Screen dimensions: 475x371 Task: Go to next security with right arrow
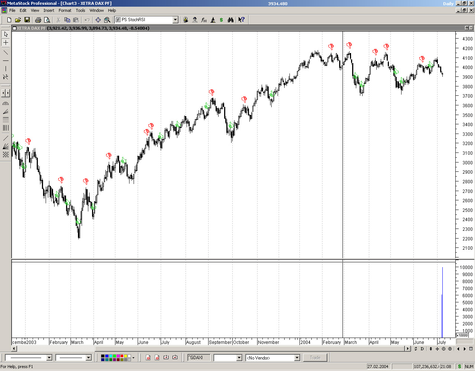[x=465, y=349]
